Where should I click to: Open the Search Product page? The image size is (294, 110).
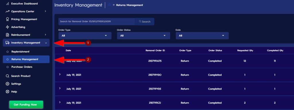(x=21, y=76)
